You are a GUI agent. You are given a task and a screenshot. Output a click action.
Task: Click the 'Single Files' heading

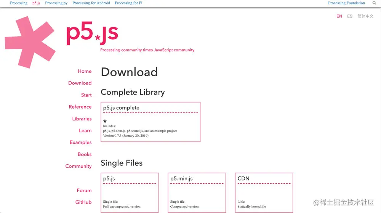pos(122,163)
